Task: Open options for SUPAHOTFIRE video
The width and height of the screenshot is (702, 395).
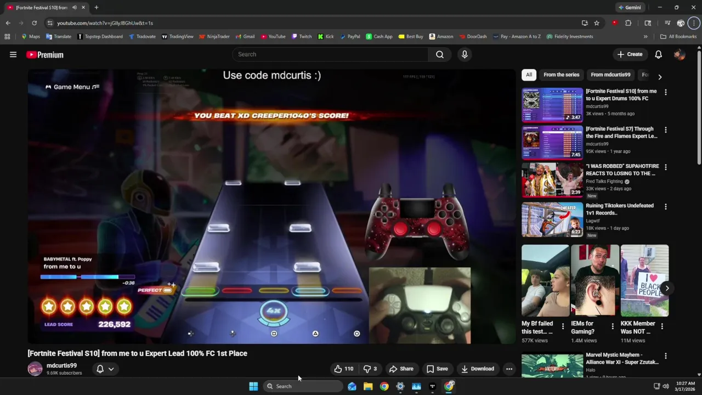Action: [x=665, y=167]
